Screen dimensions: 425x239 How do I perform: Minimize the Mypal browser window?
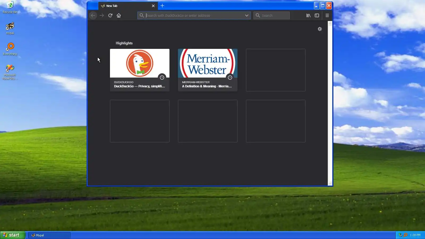click(316, 6)
